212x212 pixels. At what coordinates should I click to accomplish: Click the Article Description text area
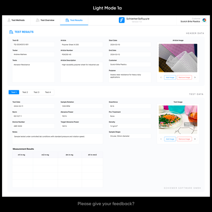(81, 72)
